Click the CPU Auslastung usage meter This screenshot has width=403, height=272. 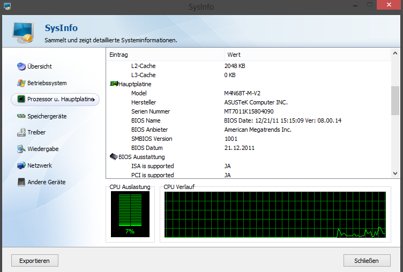pos(130,214)
